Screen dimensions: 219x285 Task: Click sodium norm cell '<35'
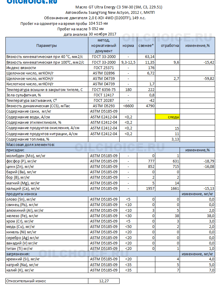pyautogui.click(x=128, y=265)
